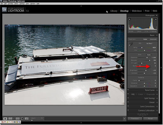Viewport: 163px width, 125px height.
Task: Click the Fill Light slider handle
Action: coord(142,63)
